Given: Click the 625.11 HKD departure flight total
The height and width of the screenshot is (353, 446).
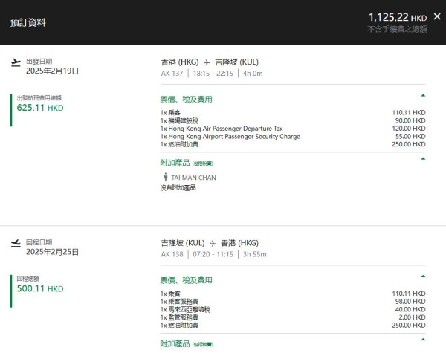Looking at the screenshot, I should point(40,107).
